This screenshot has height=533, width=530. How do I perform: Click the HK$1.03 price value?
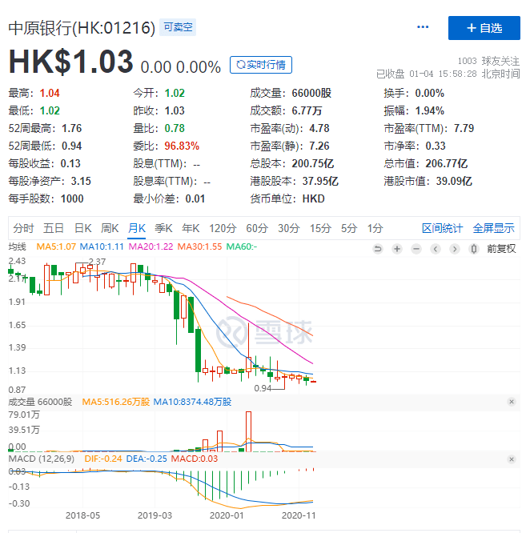click(x=70, y=62)
